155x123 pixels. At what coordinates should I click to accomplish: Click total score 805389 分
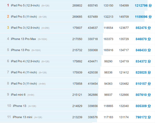143,106
